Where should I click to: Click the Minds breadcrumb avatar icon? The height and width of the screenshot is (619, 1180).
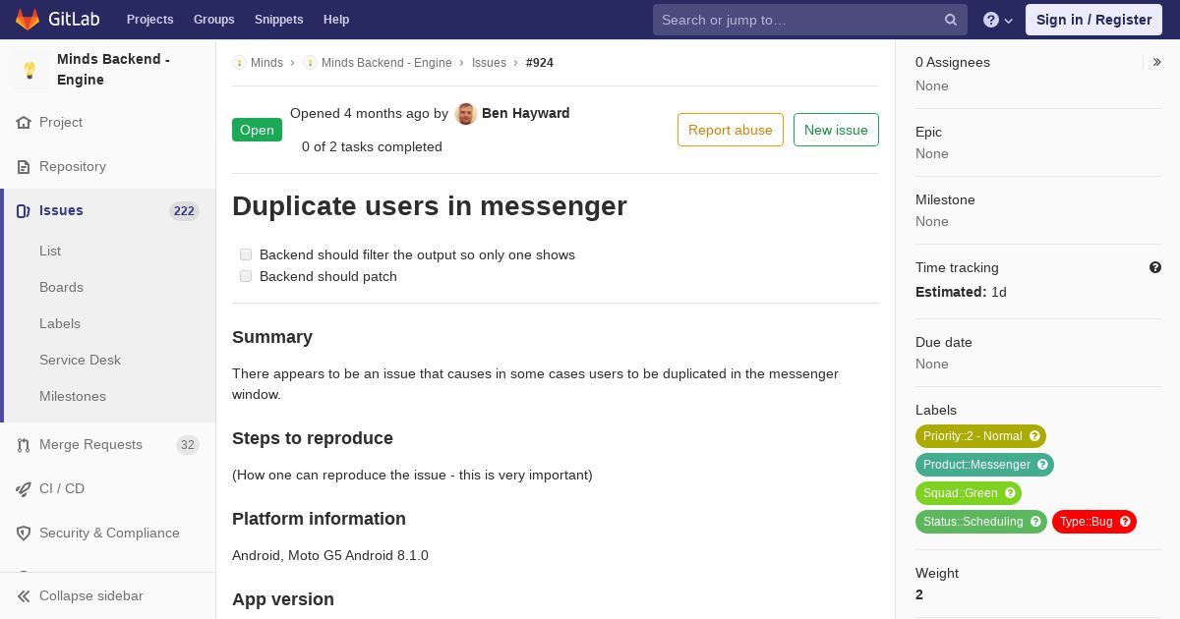(239, 63)
